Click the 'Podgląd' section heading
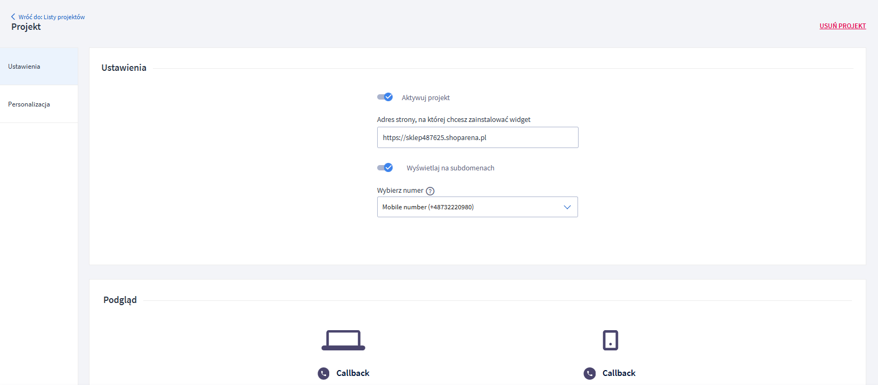This screenshot has width=878, height=385. pyautogui.click(x=120, y=300)
